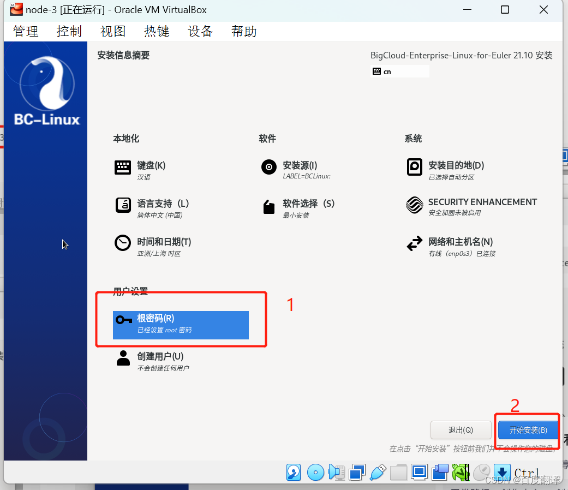Click the 安装信息摘要 heading text
568x490 pixels.
point(123,55)
